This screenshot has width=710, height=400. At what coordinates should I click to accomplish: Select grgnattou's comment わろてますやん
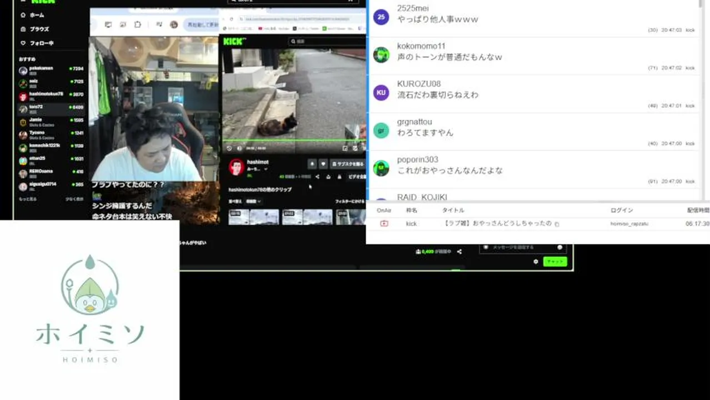425,133
